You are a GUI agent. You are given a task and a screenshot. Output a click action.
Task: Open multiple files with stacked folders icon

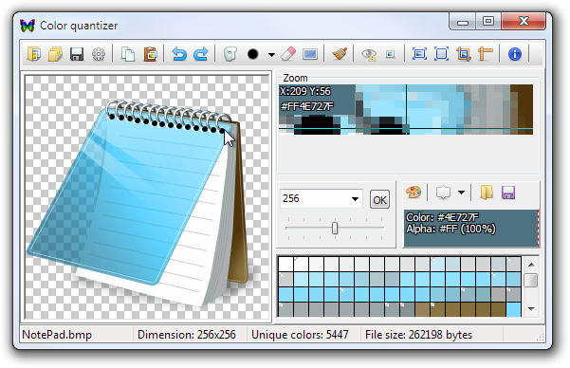[55, 54]
